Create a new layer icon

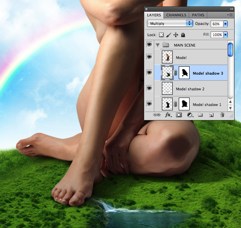[x=211, y=115]
